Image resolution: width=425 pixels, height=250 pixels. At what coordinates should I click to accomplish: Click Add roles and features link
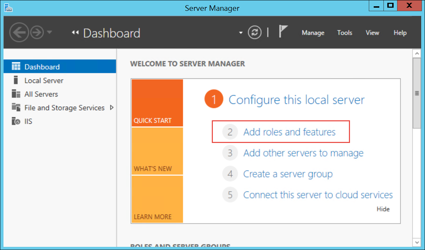(x=289, y=132)
